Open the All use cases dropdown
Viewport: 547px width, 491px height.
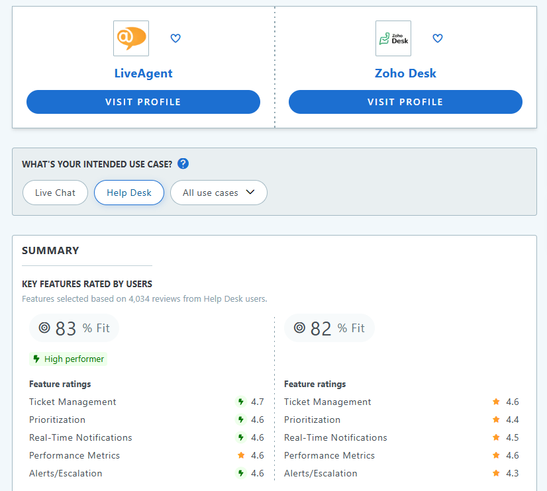click(219, 192)
